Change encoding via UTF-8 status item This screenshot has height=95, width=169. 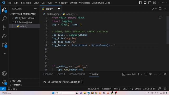click(x=117, y=89)
